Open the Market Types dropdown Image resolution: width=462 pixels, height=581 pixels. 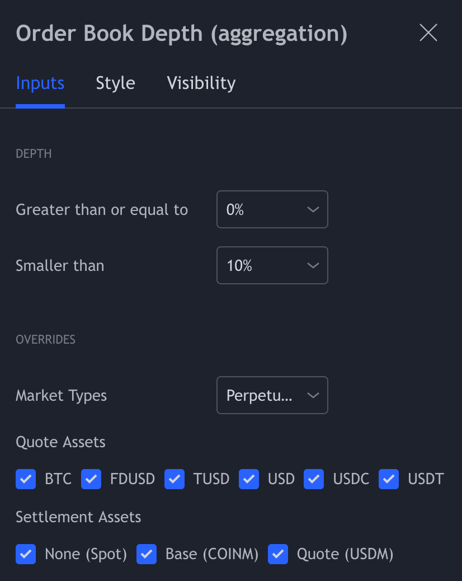pyautogui.click(x=272, y=396)
